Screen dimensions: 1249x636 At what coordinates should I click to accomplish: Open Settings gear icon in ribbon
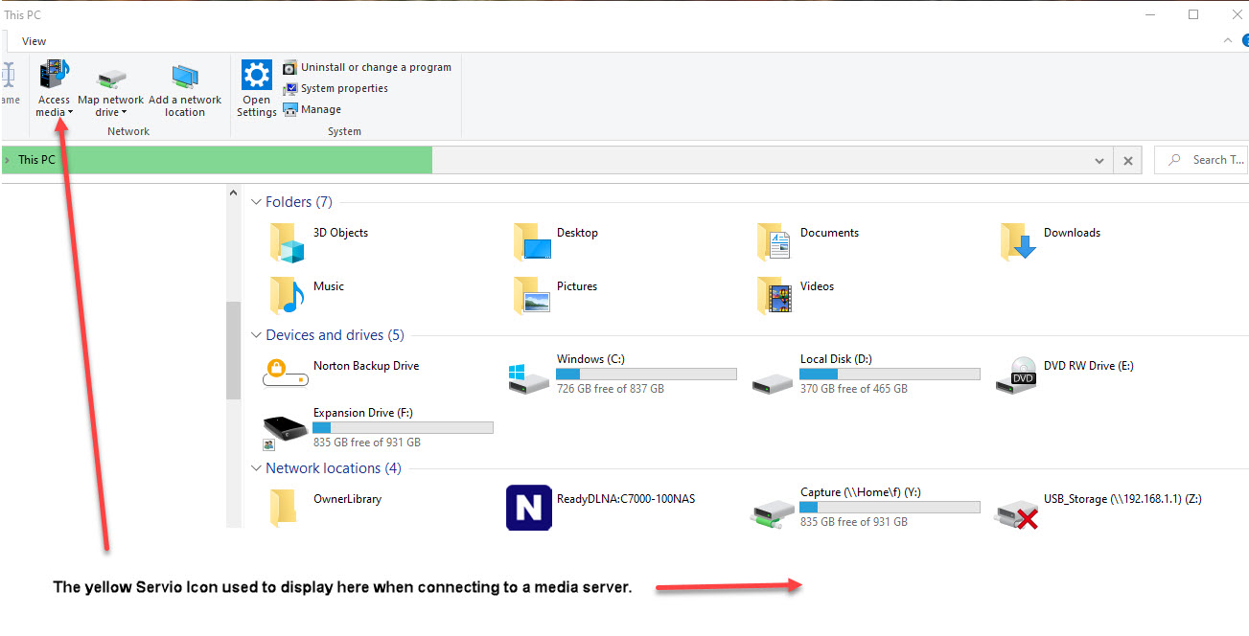[256, 76]
